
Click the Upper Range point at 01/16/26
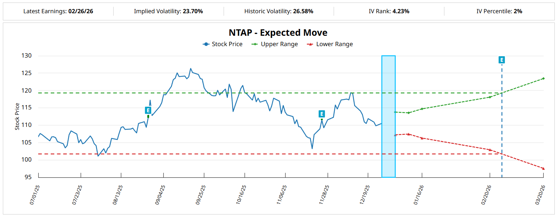(422, 109)
